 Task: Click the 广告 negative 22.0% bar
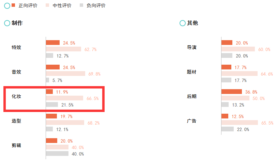coord(228,129)
